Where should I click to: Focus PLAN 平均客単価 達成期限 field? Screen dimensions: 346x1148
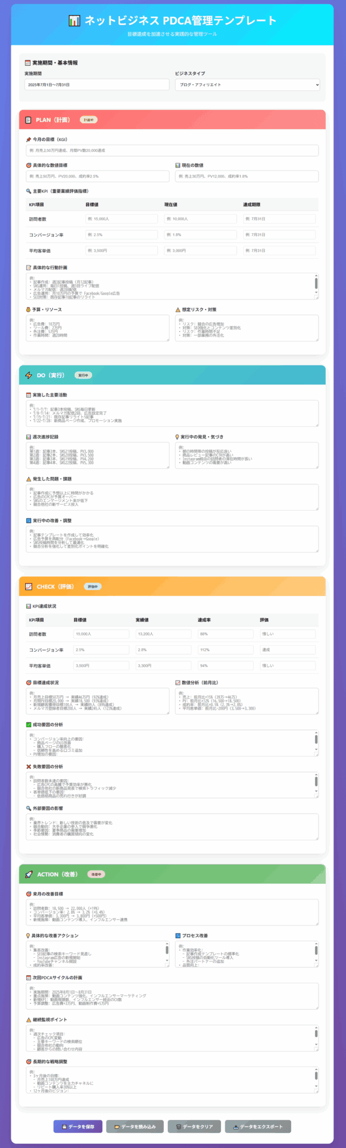pyautogui.click(x=279, y=251)
